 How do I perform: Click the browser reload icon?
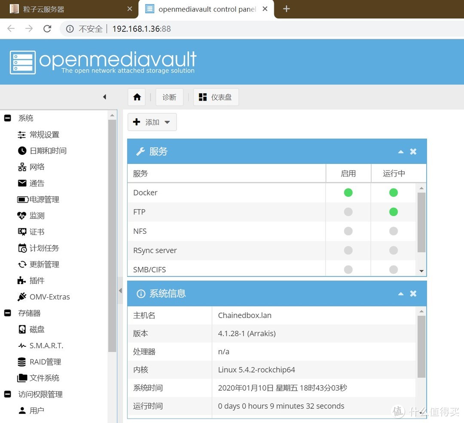(x=47, y=29)
